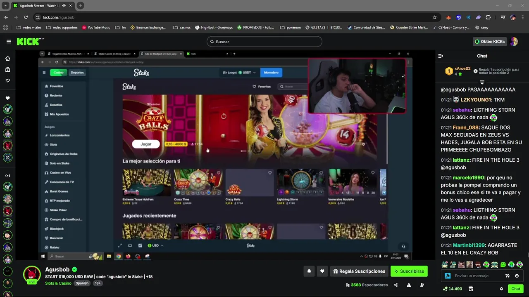Reload the Kick page
The width and height of the screenshot is (529, 297).
coord(26,17)
